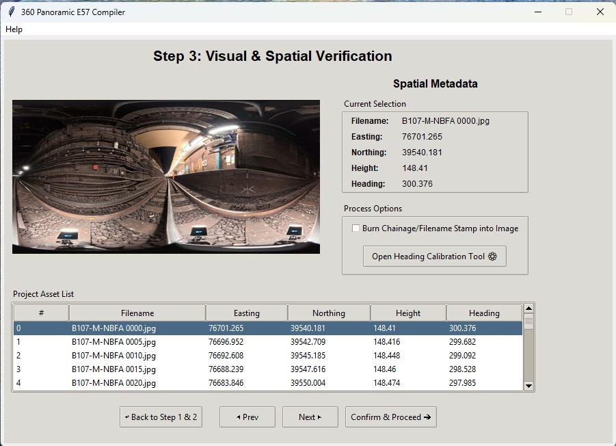The width and height of the screenshot is (616, 446).
Task: Click the asset list scroll down arrow
Action: (x=528, y=386)
